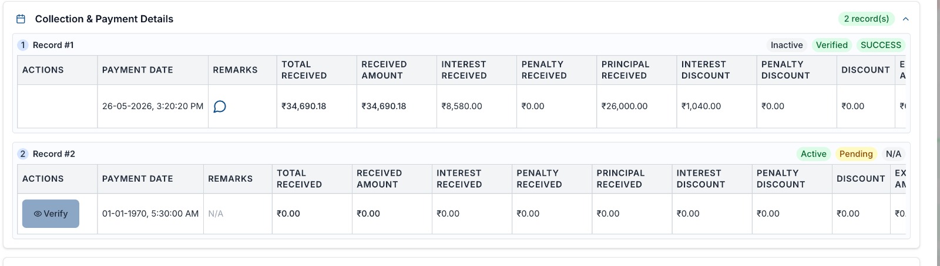Click the 01-01-1970 payment date cell
The height and width of the screenshot is (266, 940).
tap(150, 214)
